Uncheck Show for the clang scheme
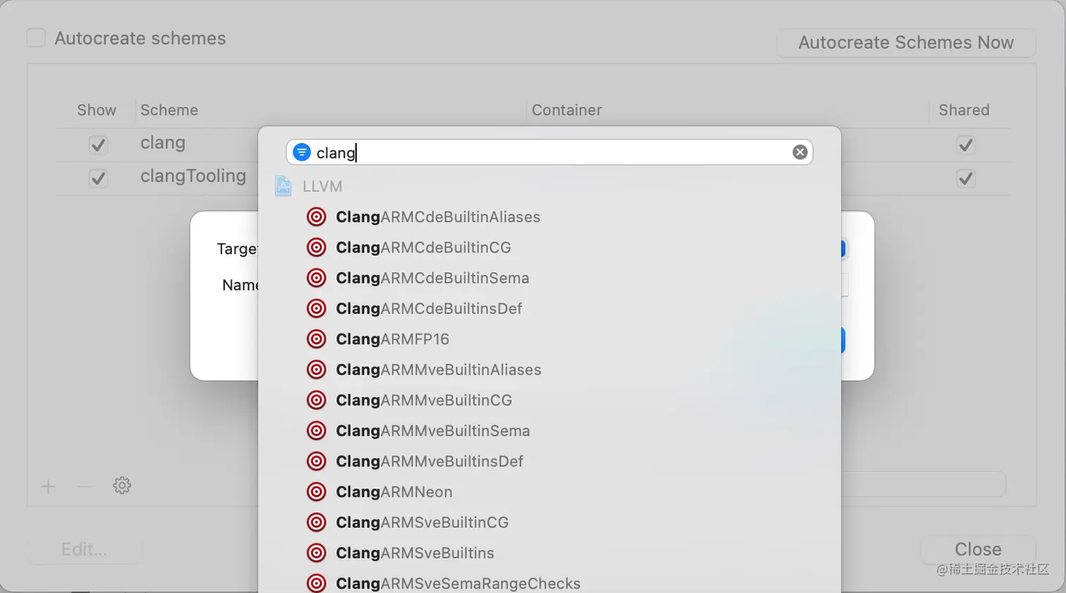The width and height of the screenshot is (1066, 593). coord(98,145)
